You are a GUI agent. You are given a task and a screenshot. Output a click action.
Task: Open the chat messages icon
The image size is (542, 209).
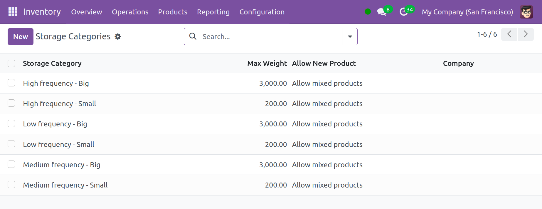381,12
